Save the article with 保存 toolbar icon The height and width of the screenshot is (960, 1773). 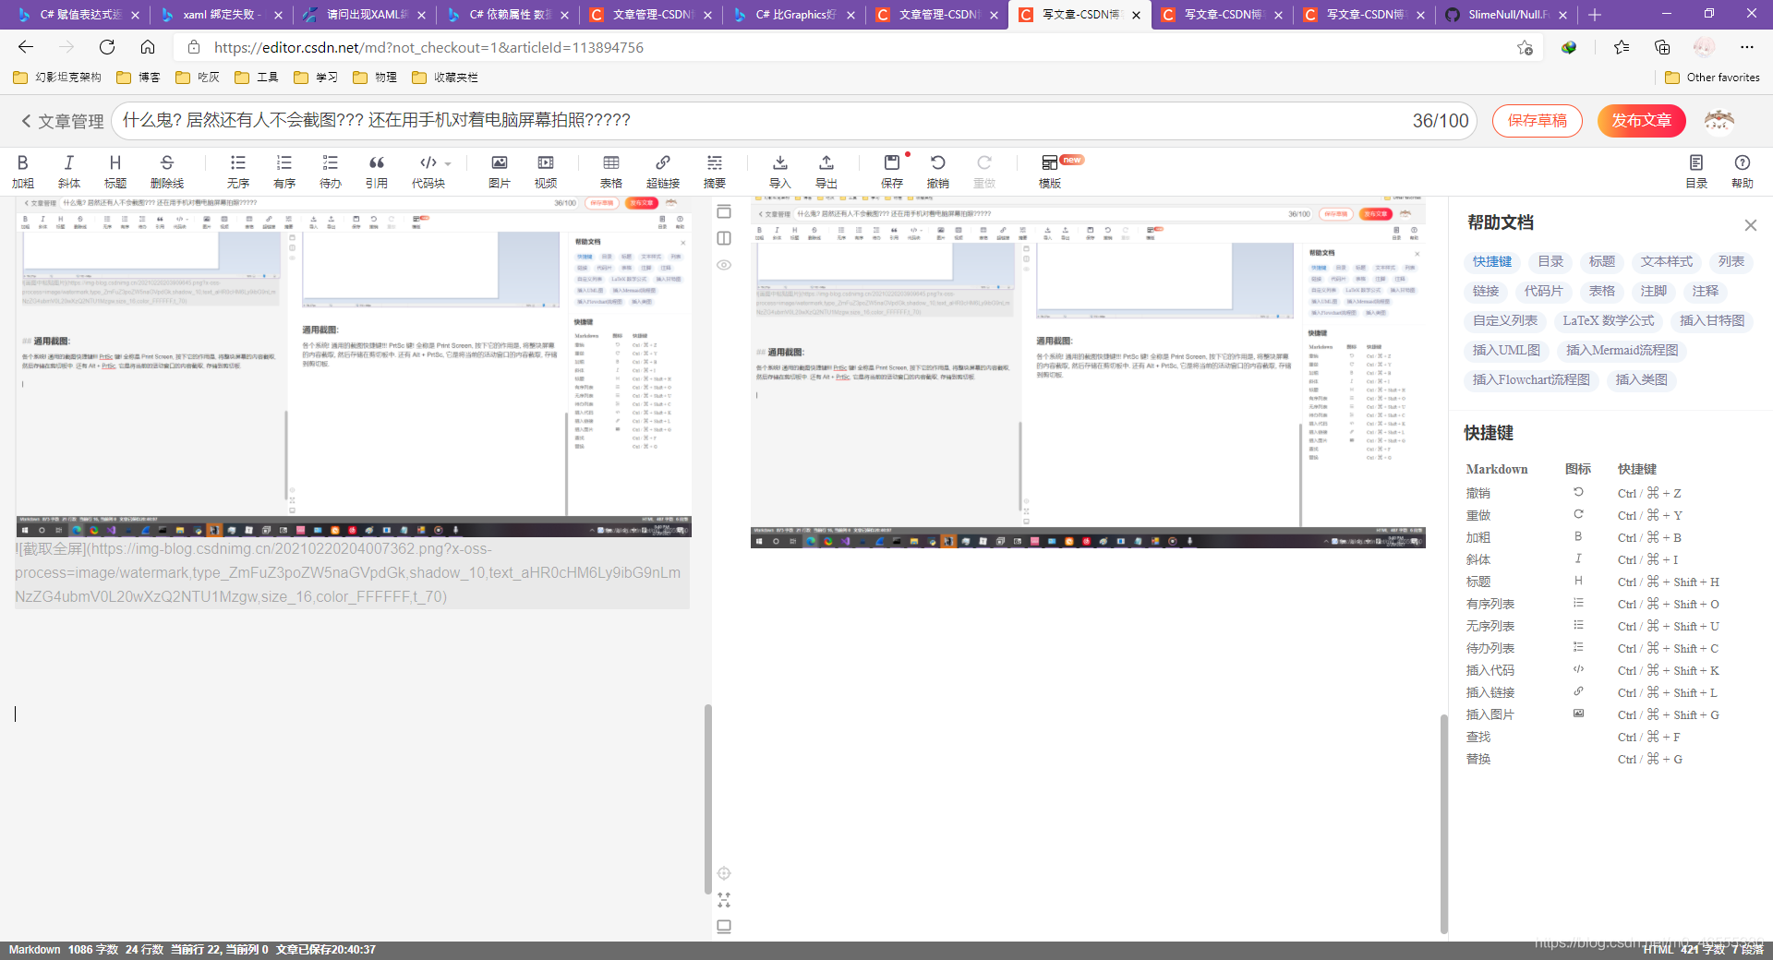pyautogui.click(x=892, y=172)
